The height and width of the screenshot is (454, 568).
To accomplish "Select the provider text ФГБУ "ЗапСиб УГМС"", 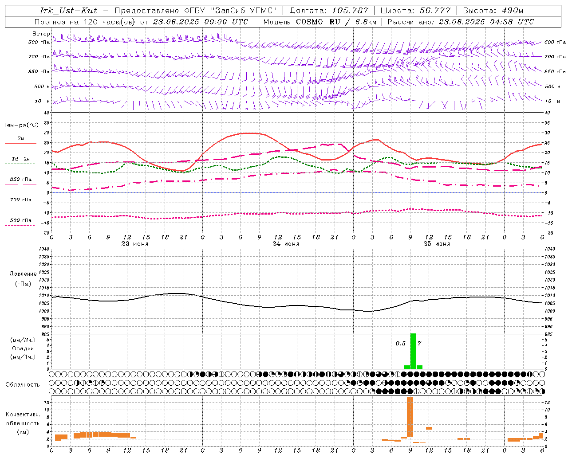I will 231,11.
